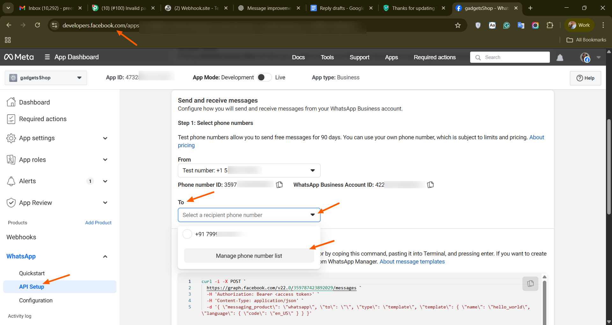Copy the curl command code

point(530,284)
